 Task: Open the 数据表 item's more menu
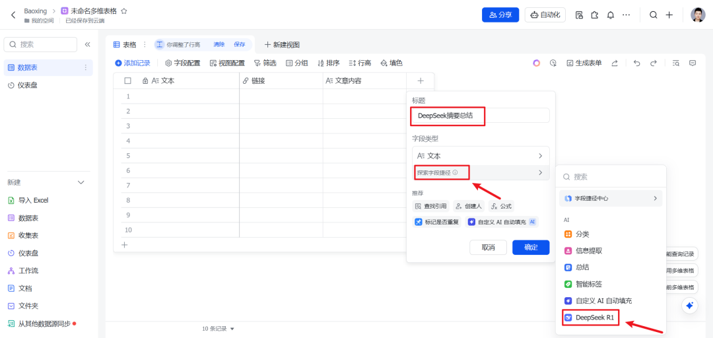click(85, 67)
